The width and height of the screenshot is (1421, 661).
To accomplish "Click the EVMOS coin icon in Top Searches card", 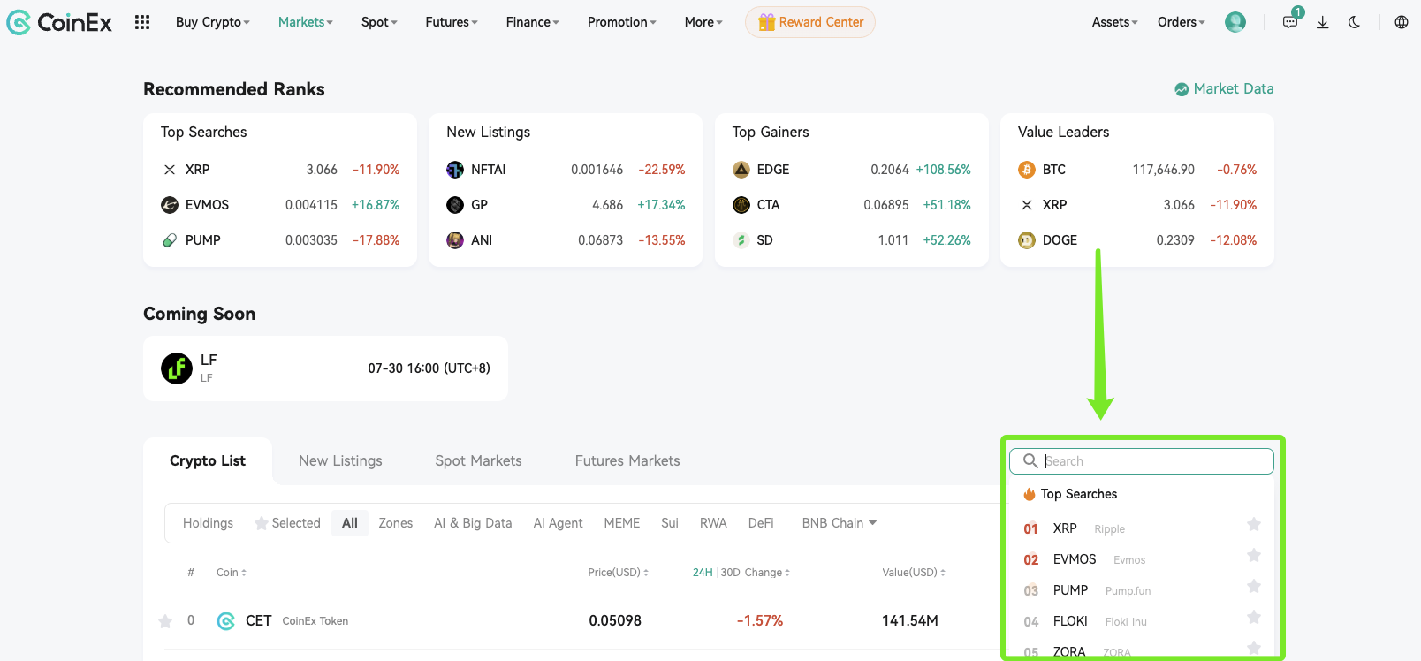I will (x=170, y=205).
